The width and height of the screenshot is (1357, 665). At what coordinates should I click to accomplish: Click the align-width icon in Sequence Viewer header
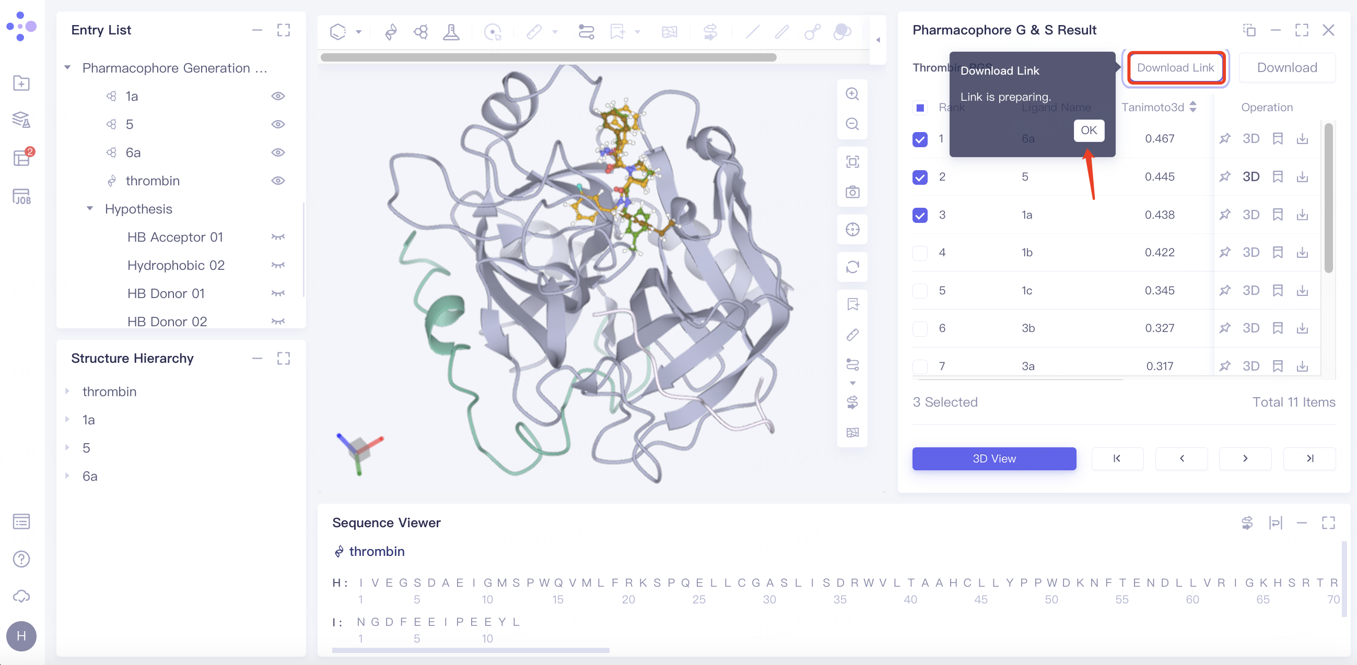pyautogui.click(x=1276, y=522)
